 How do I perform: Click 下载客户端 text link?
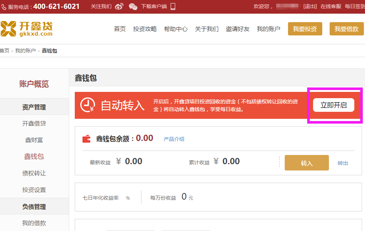pos(154,7)
